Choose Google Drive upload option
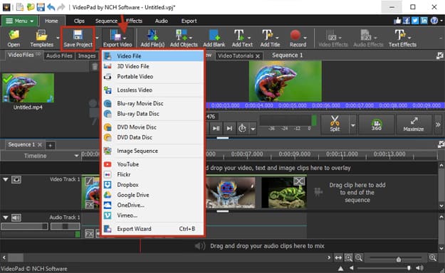The image size is (445, 273). (152, 195)
